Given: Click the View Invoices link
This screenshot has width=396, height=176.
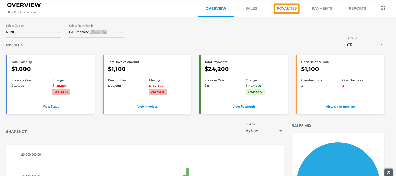Looking at the screenshot, I should (148, 107).
